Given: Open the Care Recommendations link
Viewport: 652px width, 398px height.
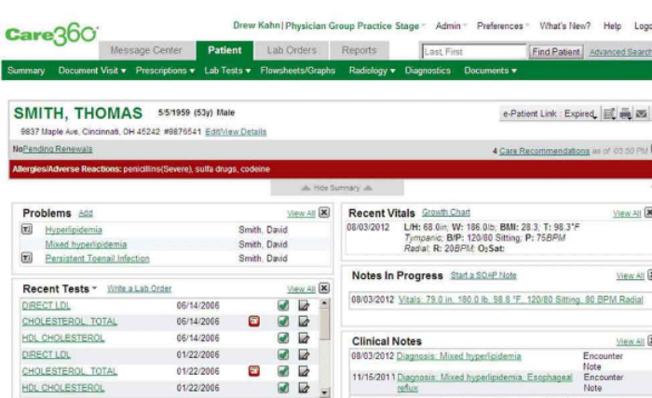Looking at the screenshot, I should coord(544,151).
